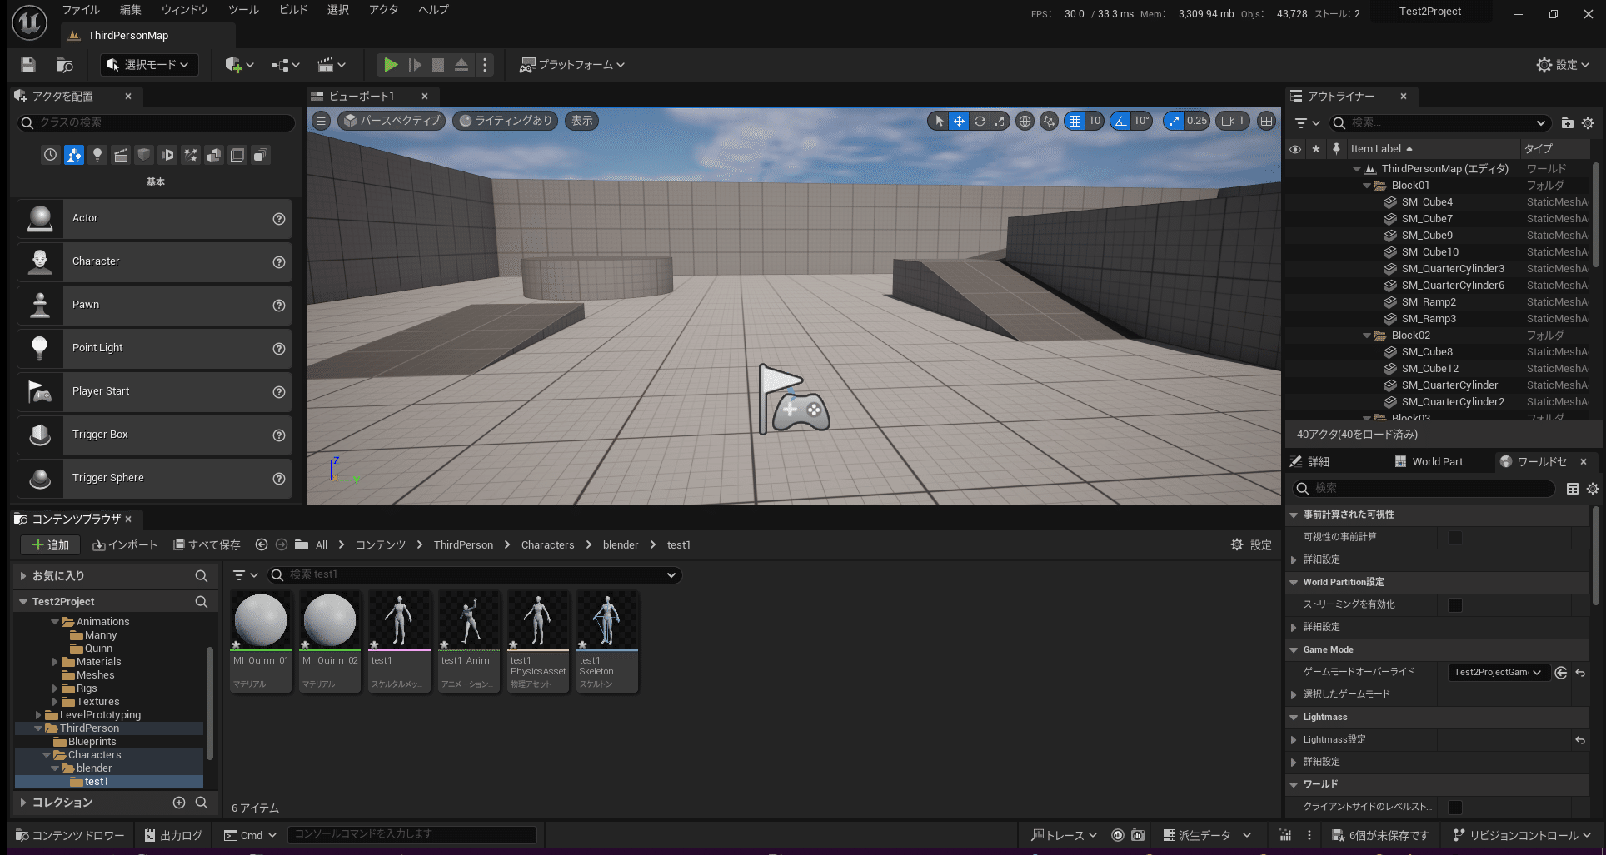The height and width of the screenshot is (855, 1606).
Task: Open the camera speed setting
Action: pyautogui.click(x=1233, y=121)
